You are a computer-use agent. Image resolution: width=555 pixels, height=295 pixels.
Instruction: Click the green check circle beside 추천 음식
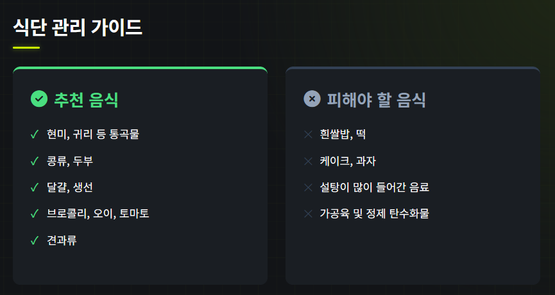pos(39,99)
